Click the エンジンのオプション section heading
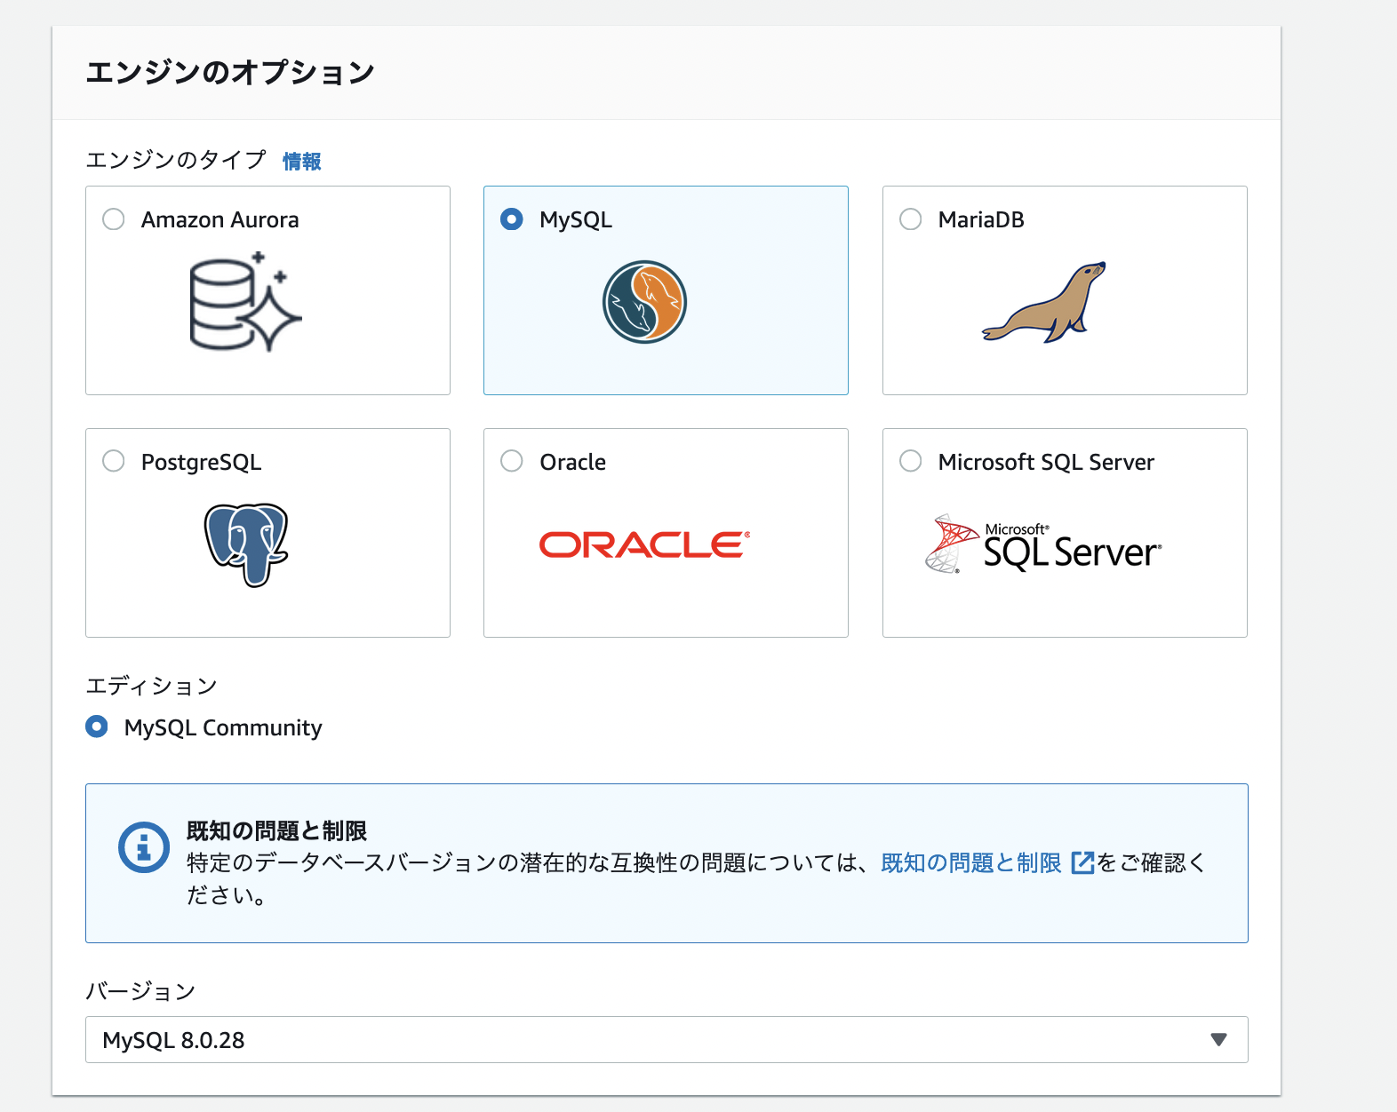The image size is (1397, 1112). 231,72
